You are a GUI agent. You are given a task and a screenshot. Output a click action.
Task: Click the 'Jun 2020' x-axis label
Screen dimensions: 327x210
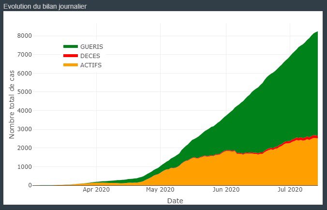click(x=226, y=190)
